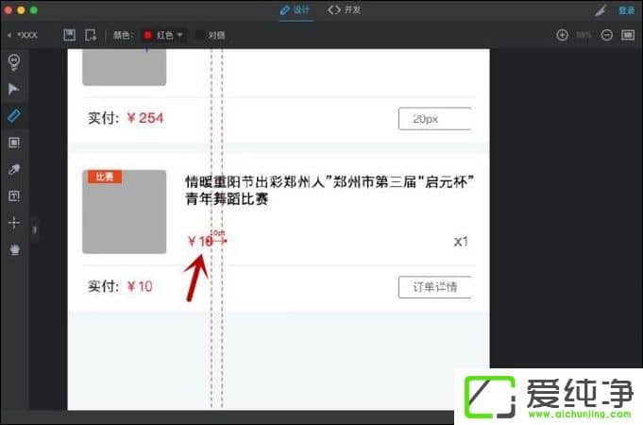Screen dimensions: 643x425
Task: Click the fit-to-screen icon
Action: [x=627, y=35]
